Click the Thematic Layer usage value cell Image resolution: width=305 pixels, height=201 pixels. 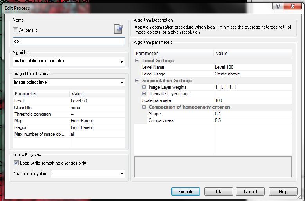253,94
